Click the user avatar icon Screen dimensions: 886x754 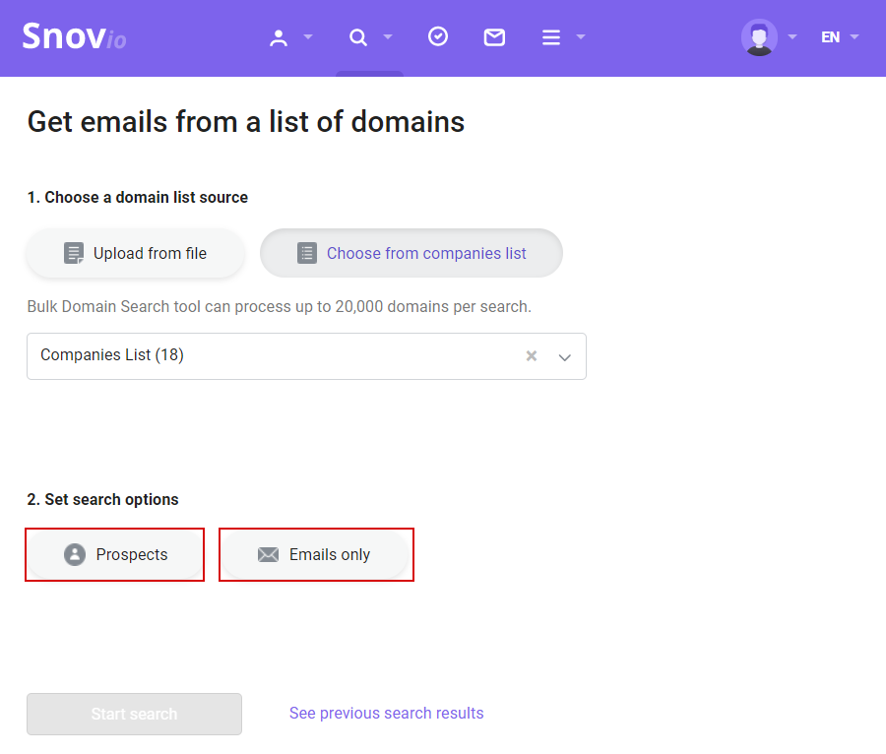(759, 37)
